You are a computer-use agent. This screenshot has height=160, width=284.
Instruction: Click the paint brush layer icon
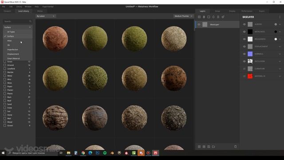click(x=223, y=17)
